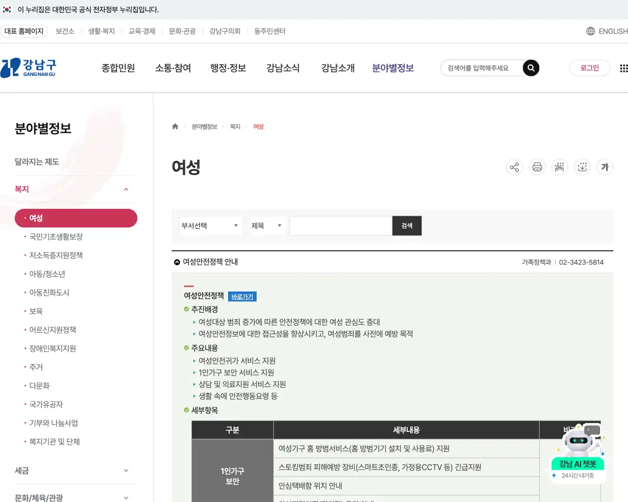Click the circle arrow icon beside 여성안전정책 안내
This screenshot has width=628, height=502.
coord(177,262)
